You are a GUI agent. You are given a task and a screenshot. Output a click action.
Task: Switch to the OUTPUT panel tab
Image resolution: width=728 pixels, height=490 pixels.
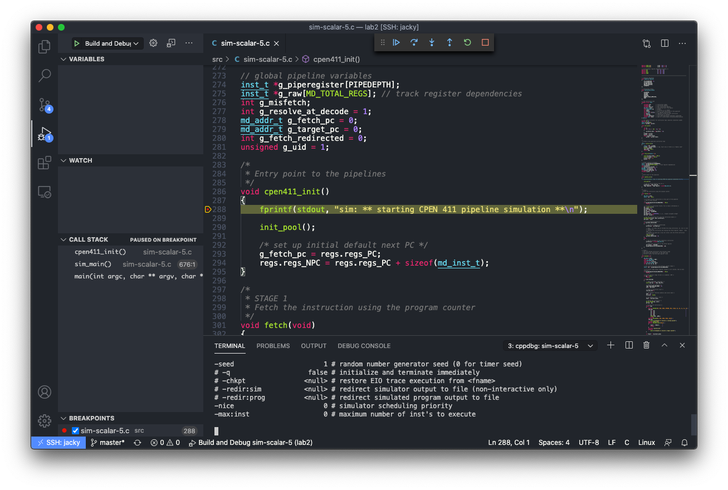[314, 346]
